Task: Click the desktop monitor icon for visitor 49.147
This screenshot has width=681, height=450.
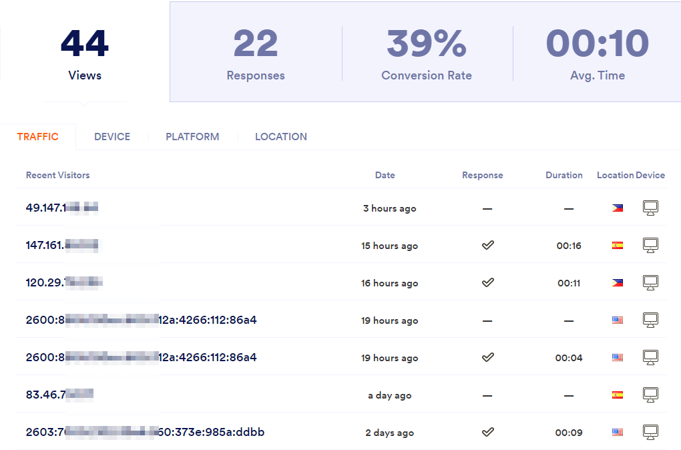Action: coord(650,208)
